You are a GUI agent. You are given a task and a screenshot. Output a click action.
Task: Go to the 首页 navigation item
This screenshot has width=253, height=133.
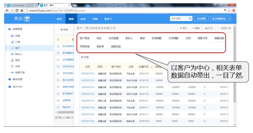(59, 19)
